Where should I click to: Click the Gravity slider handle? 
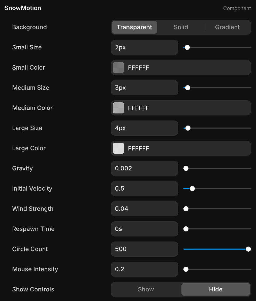point(186,168)
